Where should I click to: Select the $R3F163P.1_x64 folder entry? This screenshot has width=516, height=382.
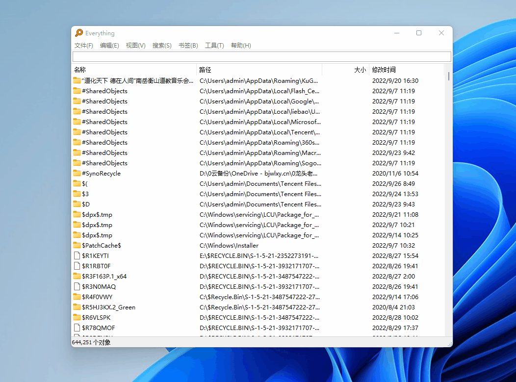pos(104,276)
